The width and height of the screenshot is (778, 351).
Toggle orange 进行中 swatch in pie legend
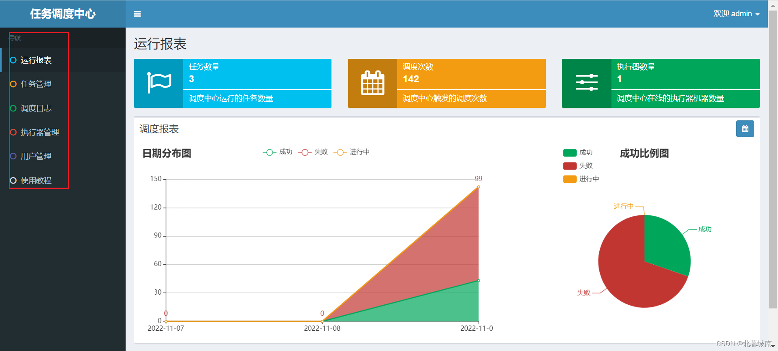pos(570,179)
